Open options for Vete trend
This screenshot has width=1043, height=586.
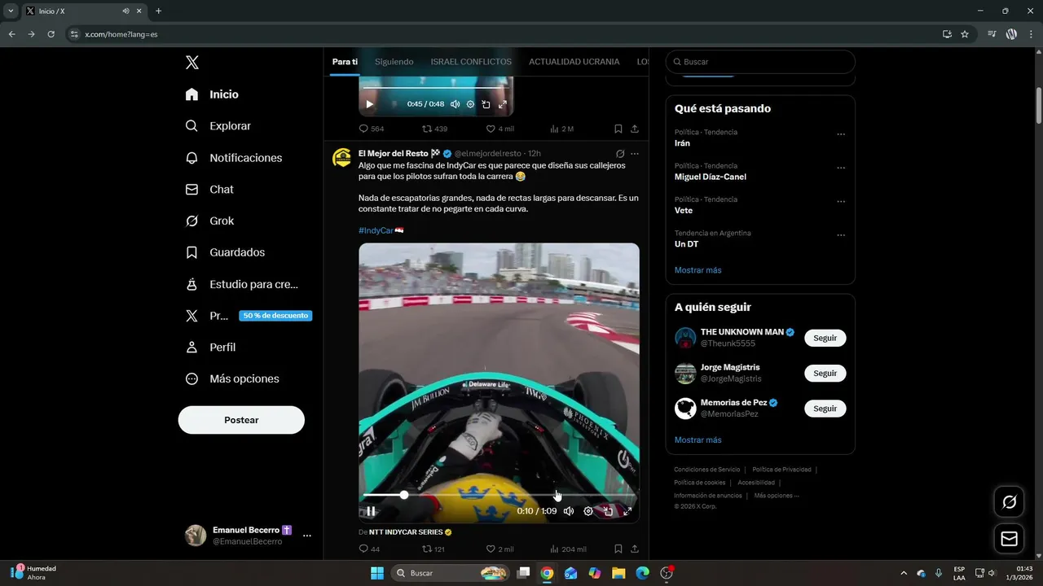(841, 202)
